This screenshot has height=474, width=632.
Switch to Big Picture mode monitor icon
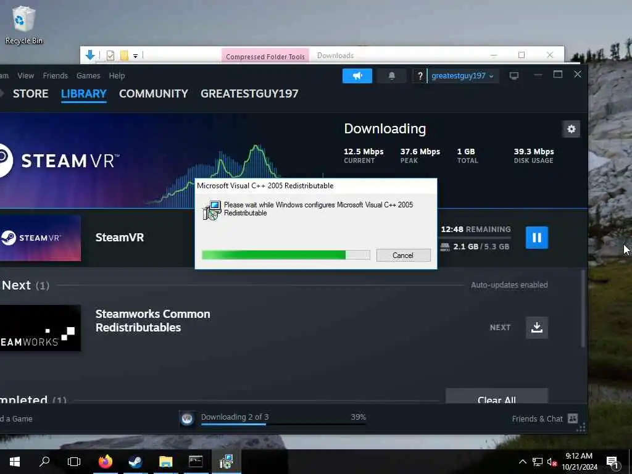click(x=514, y=76)
